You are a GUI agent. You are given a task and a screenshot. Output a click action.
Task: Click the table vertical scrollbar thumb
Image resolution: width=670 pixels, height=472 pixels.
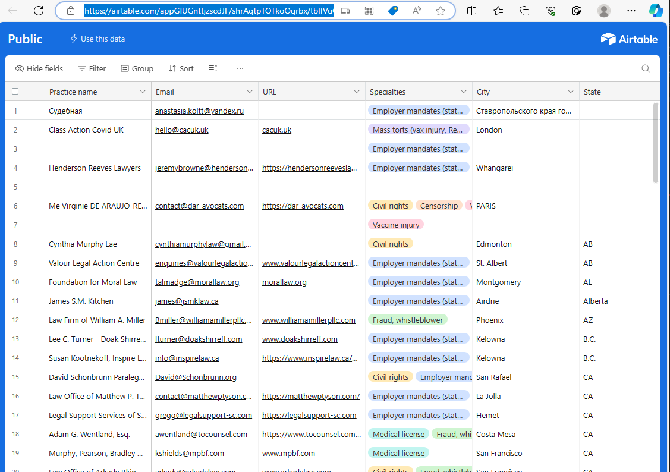pos(656,143)
